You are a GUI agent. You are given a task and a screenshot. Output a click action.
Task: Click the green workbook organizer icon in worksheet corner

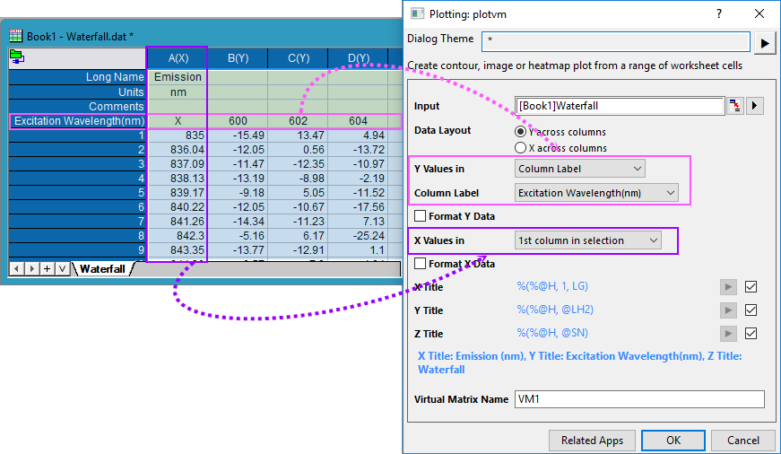coord(17,57)
